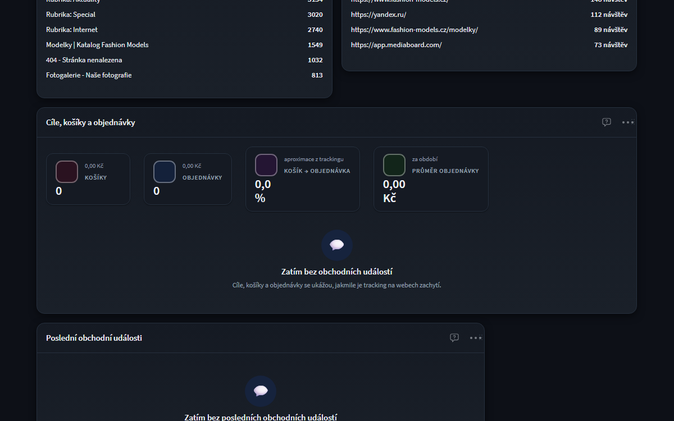
Task: Click the 1032 value for 404 page
Action: pyautogui.click(x=315, y=60)
